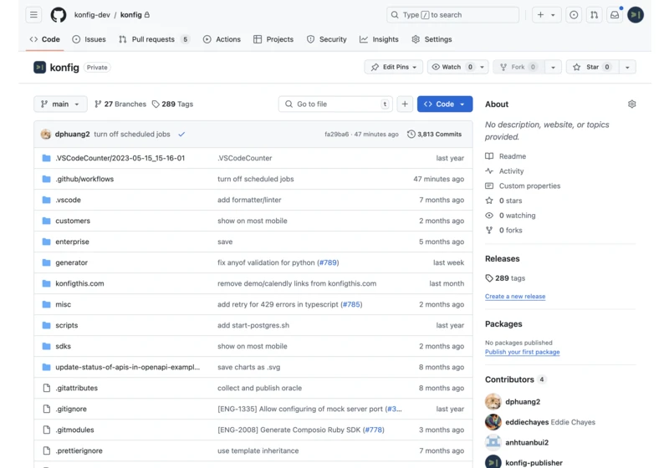Open the .gitmodules file
This screenshot has height=468, width=669.
click(x=74, y=430)
